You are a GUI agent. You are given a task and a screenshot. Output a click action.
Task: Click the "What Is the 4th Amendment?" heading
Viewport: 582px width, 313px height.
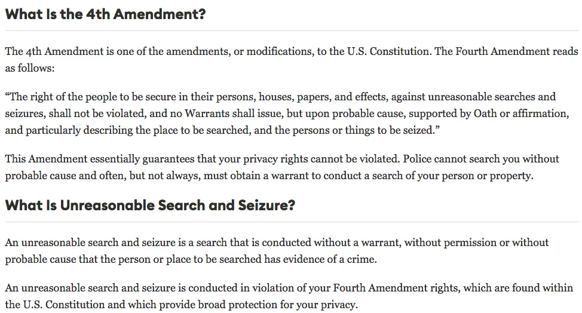click(105, 14)
